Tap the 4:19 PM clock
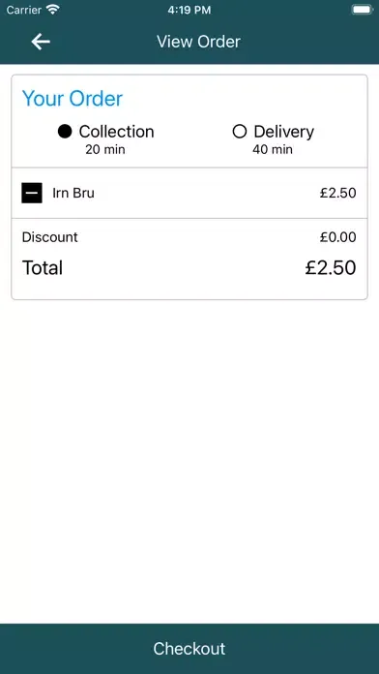379x674 pixels. (x=189, y=10)
